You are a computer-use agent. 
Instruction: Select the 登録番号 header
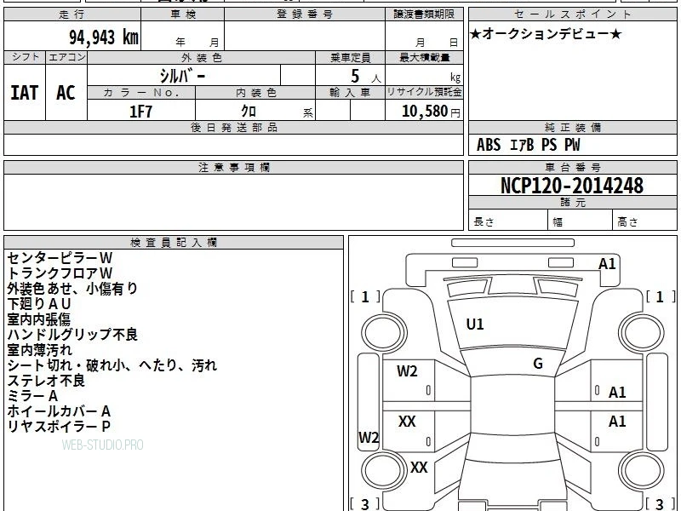305,14
